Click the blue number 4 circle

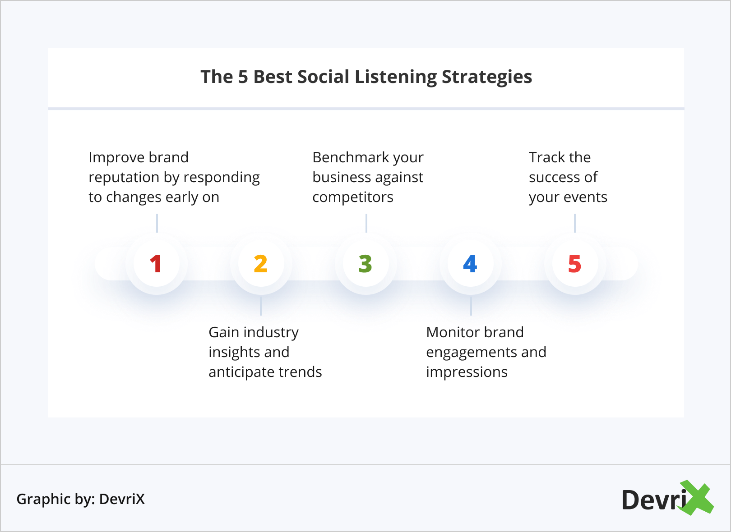point(470,264)
